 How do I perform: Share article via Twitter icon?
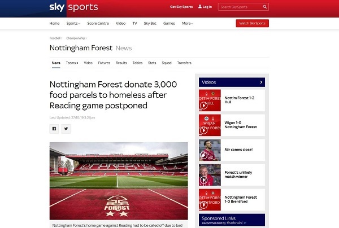(66, 129)
